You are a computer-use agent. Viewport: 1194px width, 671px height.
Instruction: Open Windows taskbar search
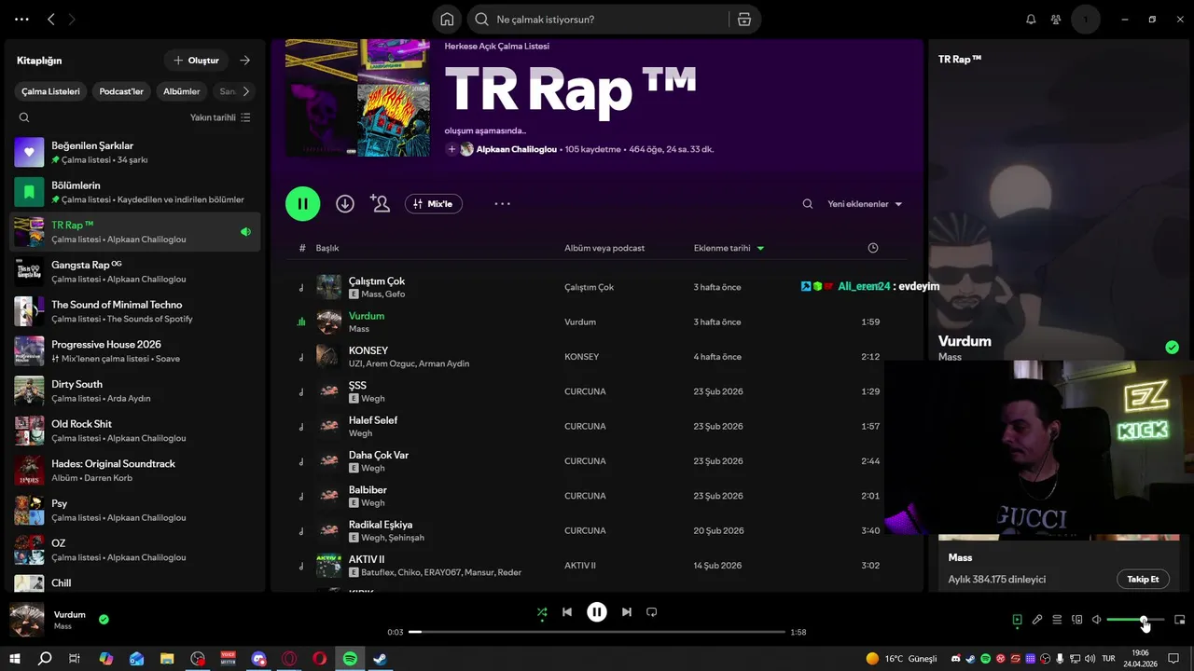45,659
